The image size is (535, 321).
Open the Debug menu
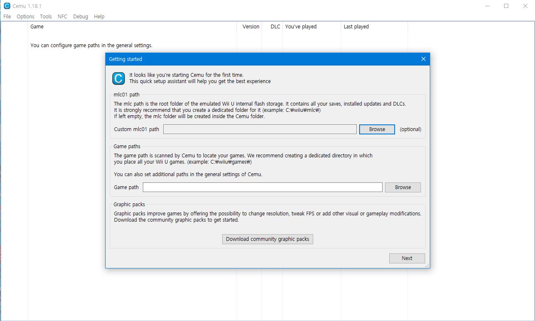point(81,16)
